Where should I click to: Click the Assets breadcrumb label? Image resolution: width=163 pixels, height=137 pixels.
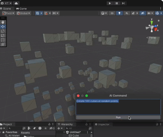pos(25,133)
